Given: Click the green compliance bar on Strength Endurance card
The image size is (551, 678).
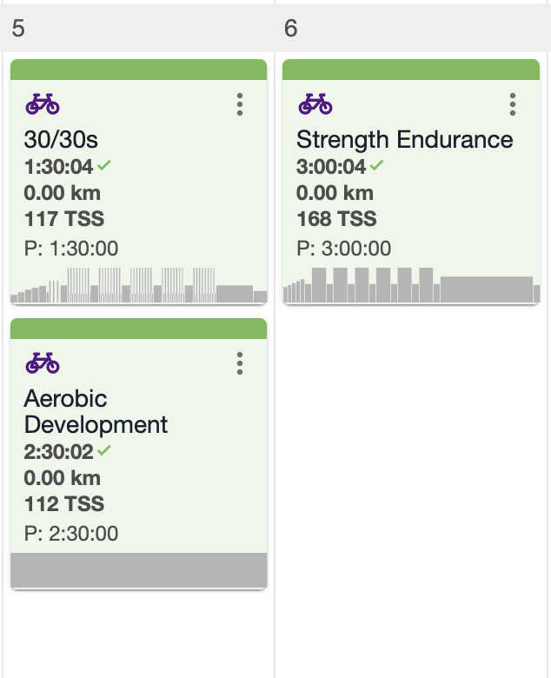Looking at the screenshot, I should point(411,70).
